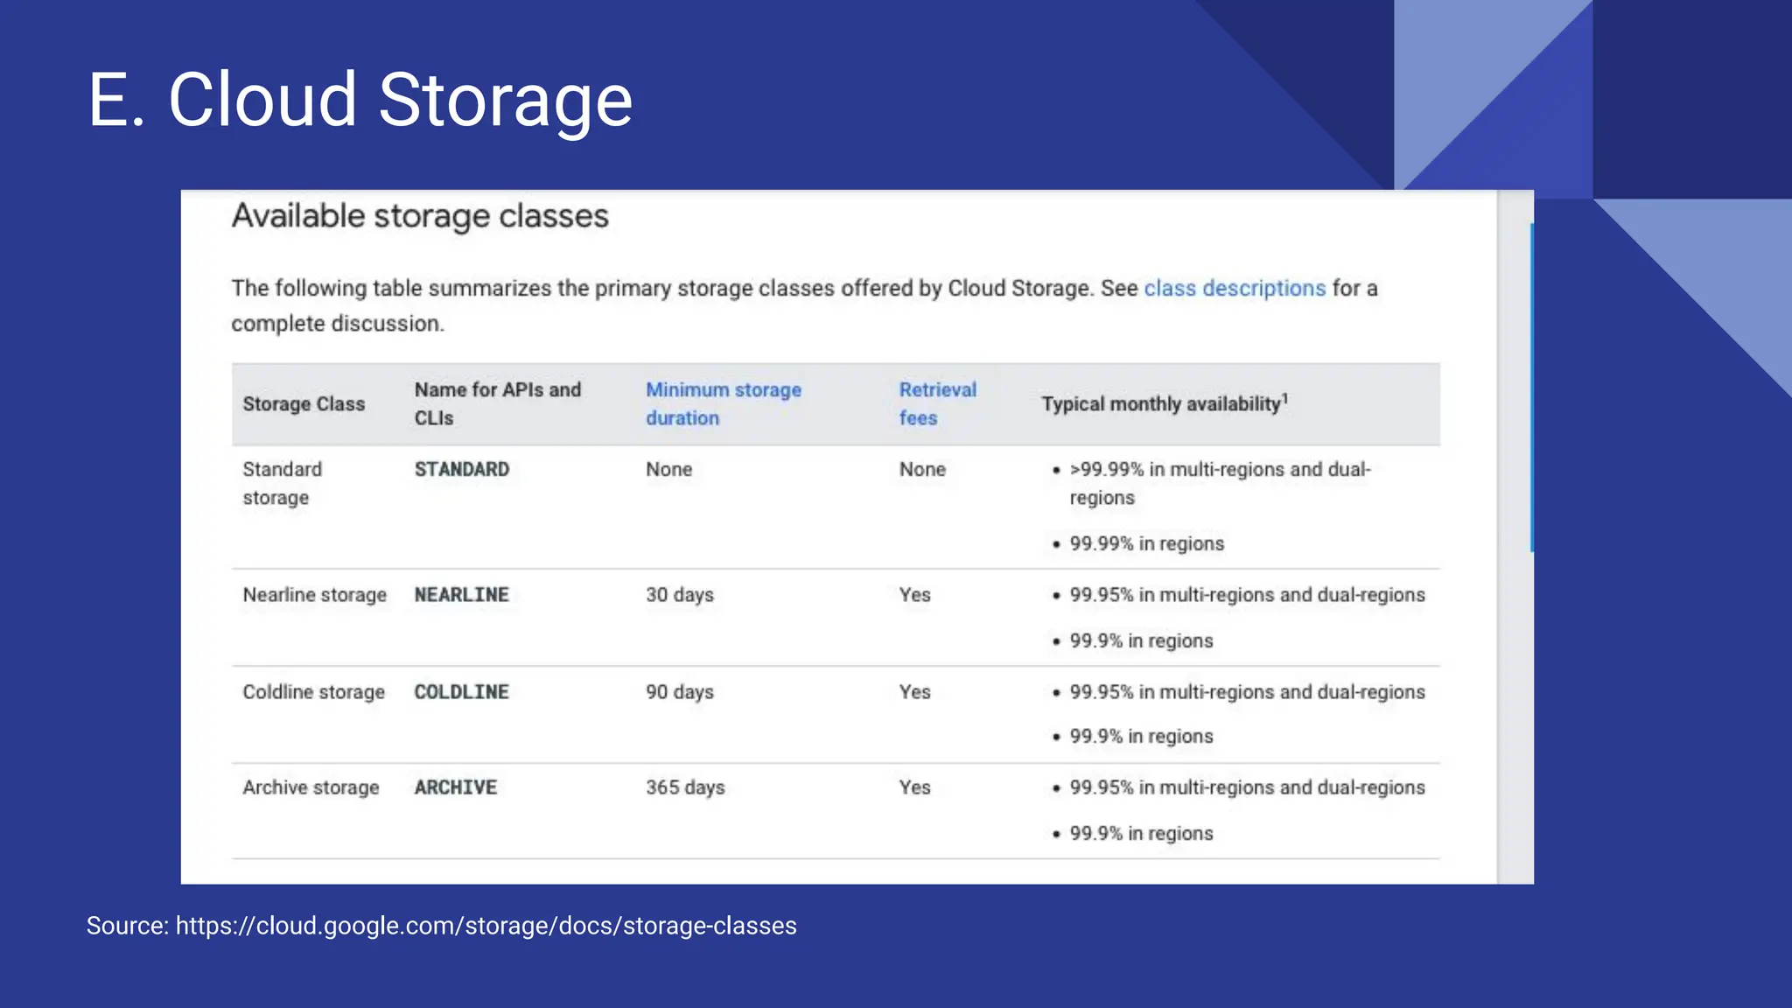Click Yes in the Coldline retrieval fees cell

[915, 692]
